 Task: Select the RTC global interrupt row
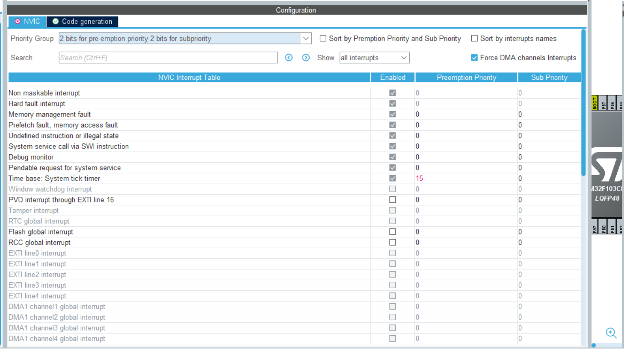295,221
